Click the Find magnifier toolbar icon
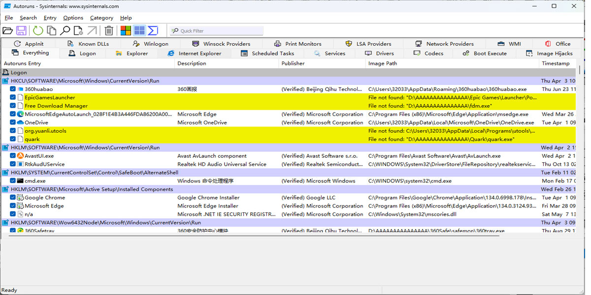 point(65,30)
